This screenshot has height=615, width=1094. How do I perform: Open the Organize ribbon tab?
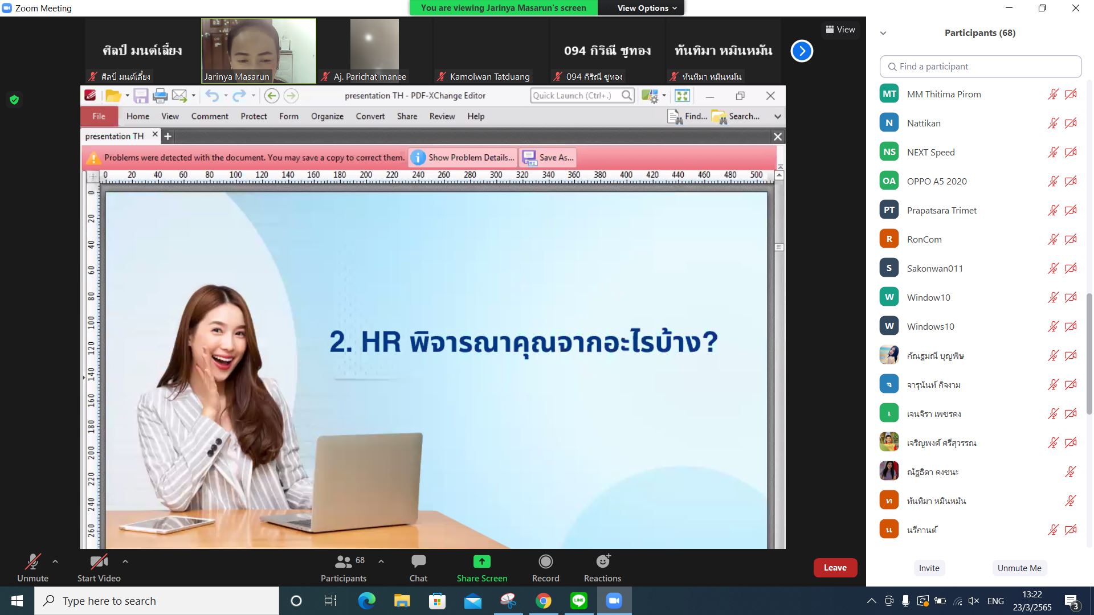pyautogui.click(x=327, y=116)
